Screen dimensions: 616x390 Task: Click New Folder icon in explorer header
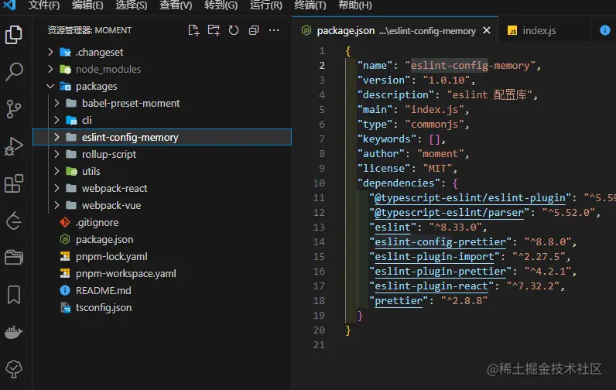(x=214, y=30)
